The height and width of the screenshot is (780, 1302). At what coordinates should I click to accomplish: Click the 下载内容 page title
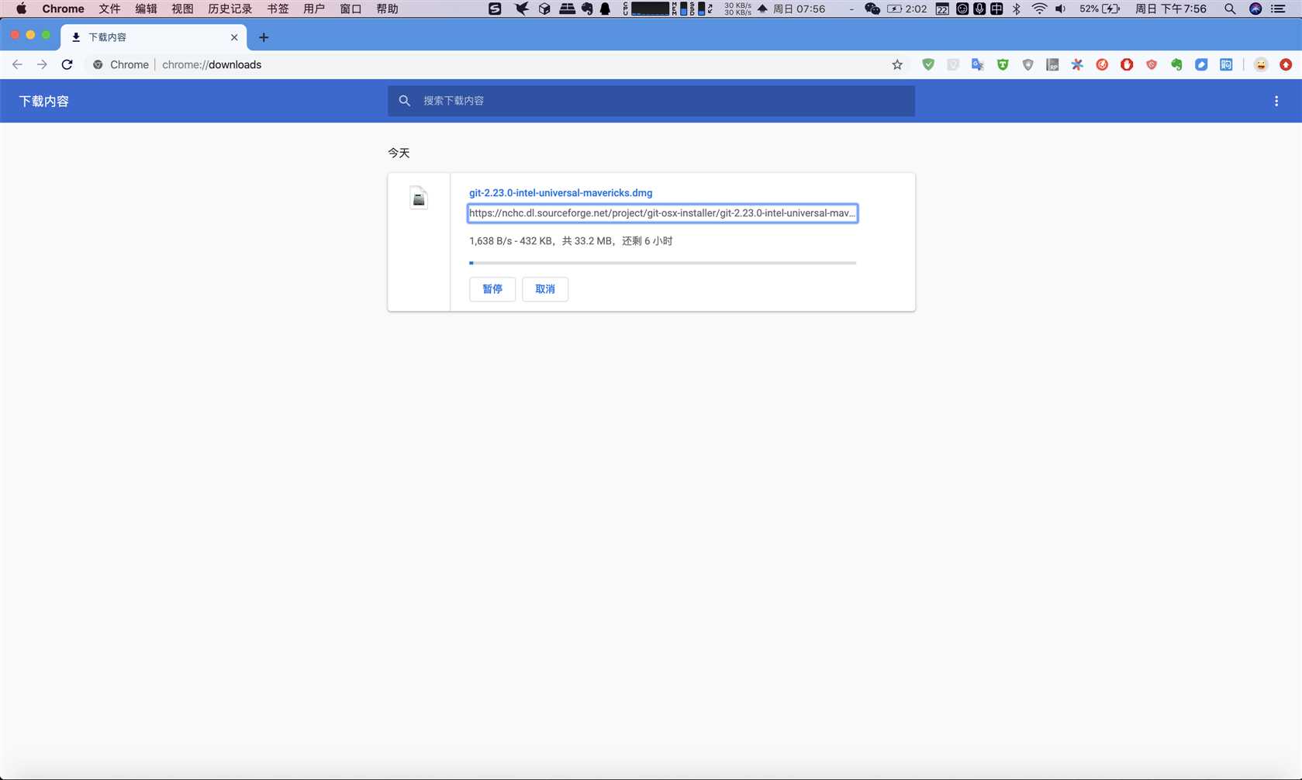pyautogui.click(x=44, y=101)
